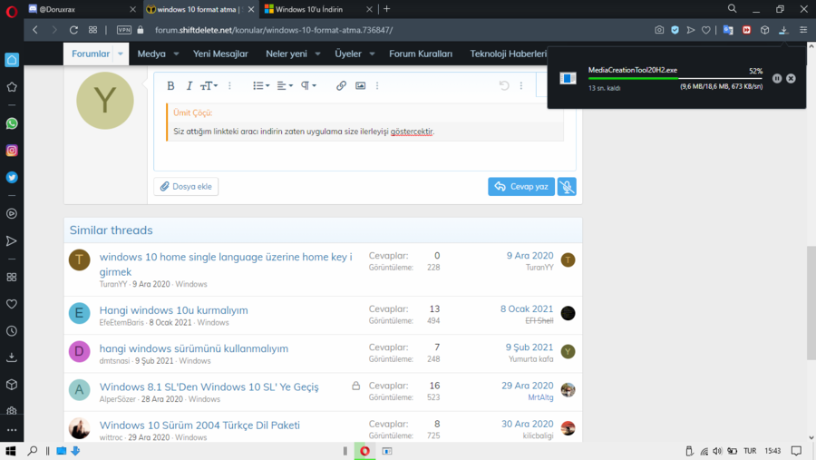Viewport: 816px width, 460px height.
Task: Insert a link in the editor
Action: pos(341,85)
